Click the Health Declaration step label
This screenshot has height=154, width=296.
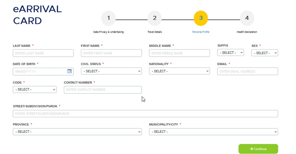pyautogui.click(x=247, y=32)
